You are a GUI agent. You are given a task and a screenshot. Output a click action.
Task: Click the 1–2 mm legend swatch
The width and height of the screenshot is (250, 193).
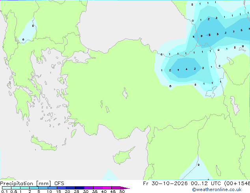[x=25, y=188]
